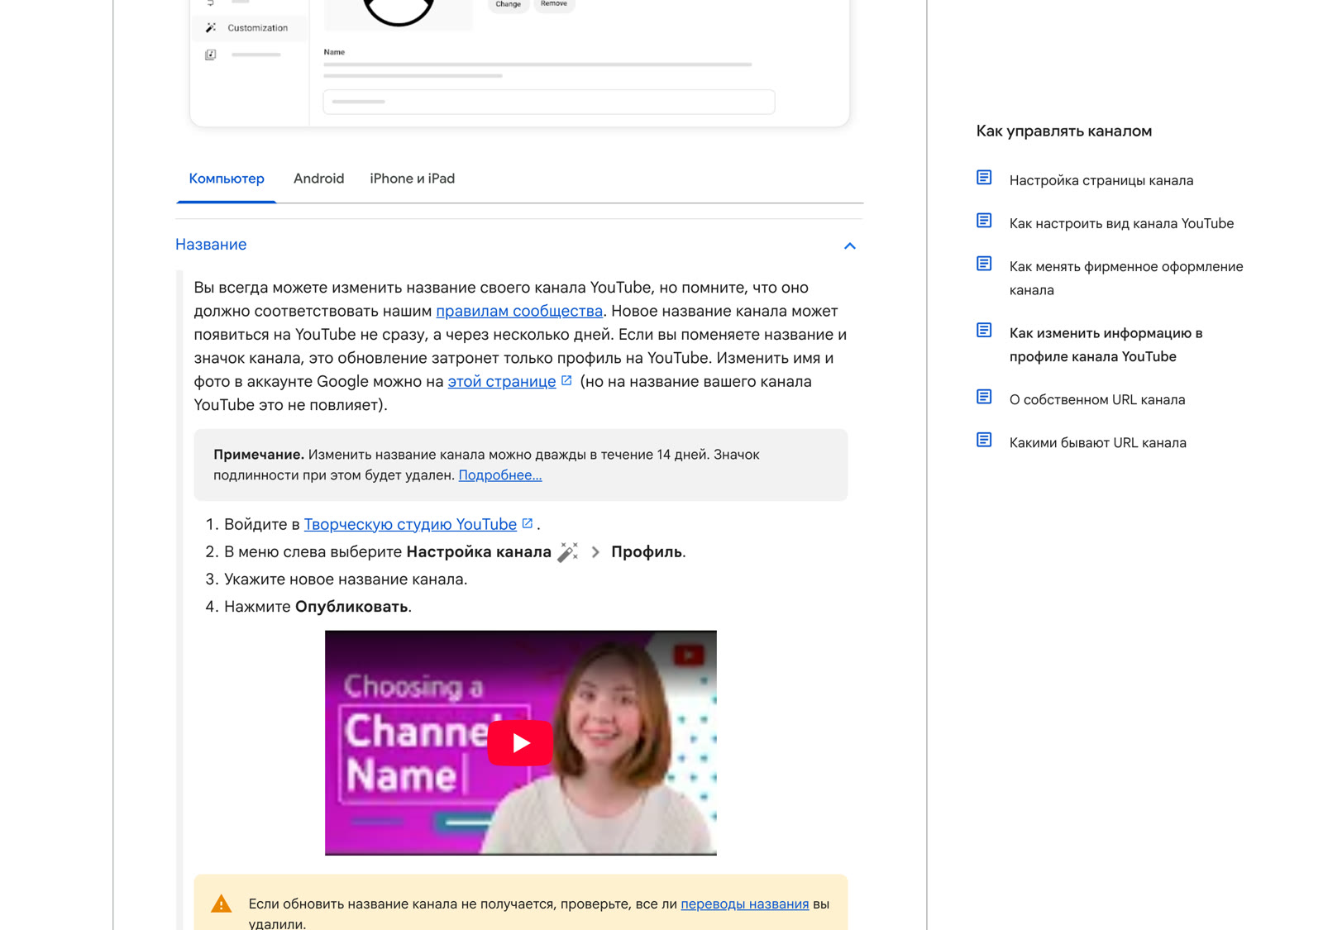
Task: Switch to the Компьютер tab
Action: pyautogui.click(x=227, y=179)
